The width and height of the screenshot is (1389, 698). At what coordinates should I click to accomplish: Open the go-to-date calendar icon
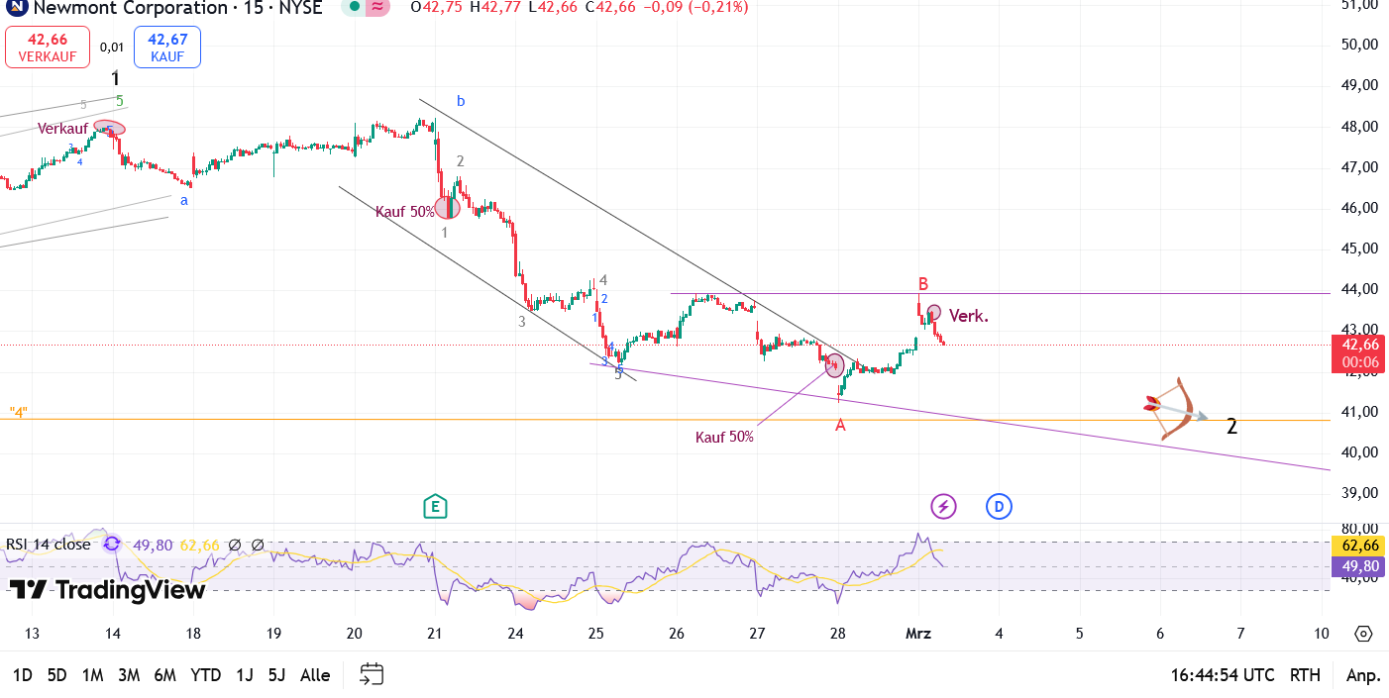[372, 675]
